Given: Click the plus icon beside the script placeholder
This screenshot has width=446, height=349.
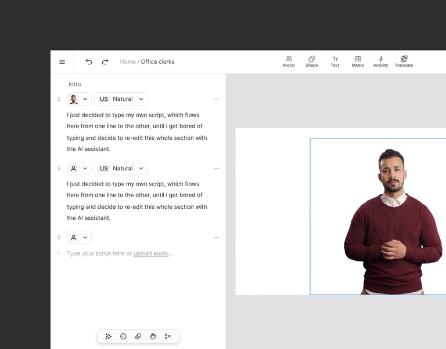Looking at the screenshot, I should tap(59, 253).
